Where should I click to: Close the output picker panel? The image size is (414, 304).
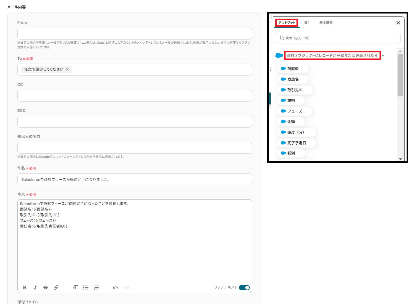398,23
